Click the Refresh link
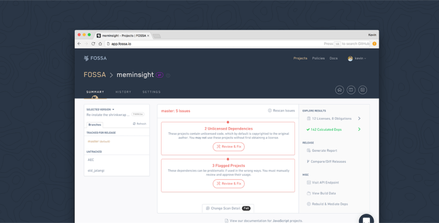 pos(139,124)
